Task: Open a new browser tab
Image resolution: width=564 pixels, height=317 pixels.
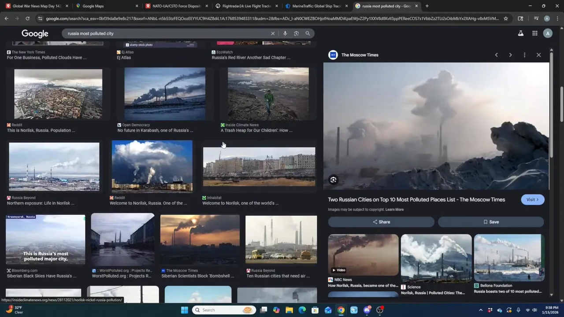Action: [427, 6]
